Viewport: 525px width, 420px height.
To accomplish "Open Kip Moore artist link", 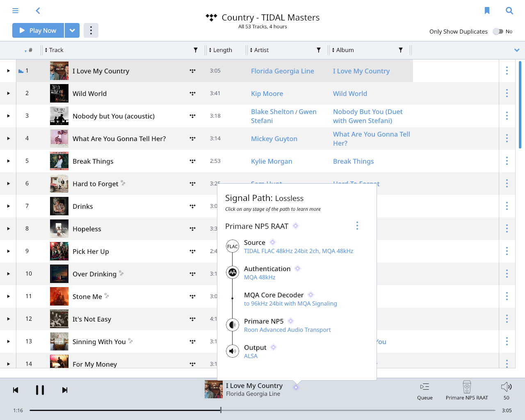I will click(x=267, y=94).
